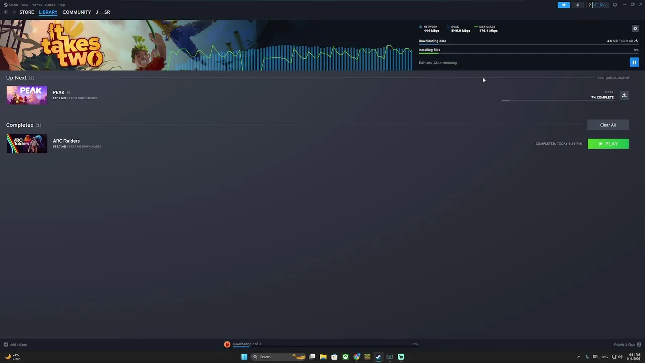
Task: Open the Friends menu
Action: click(x=37, y=5)
